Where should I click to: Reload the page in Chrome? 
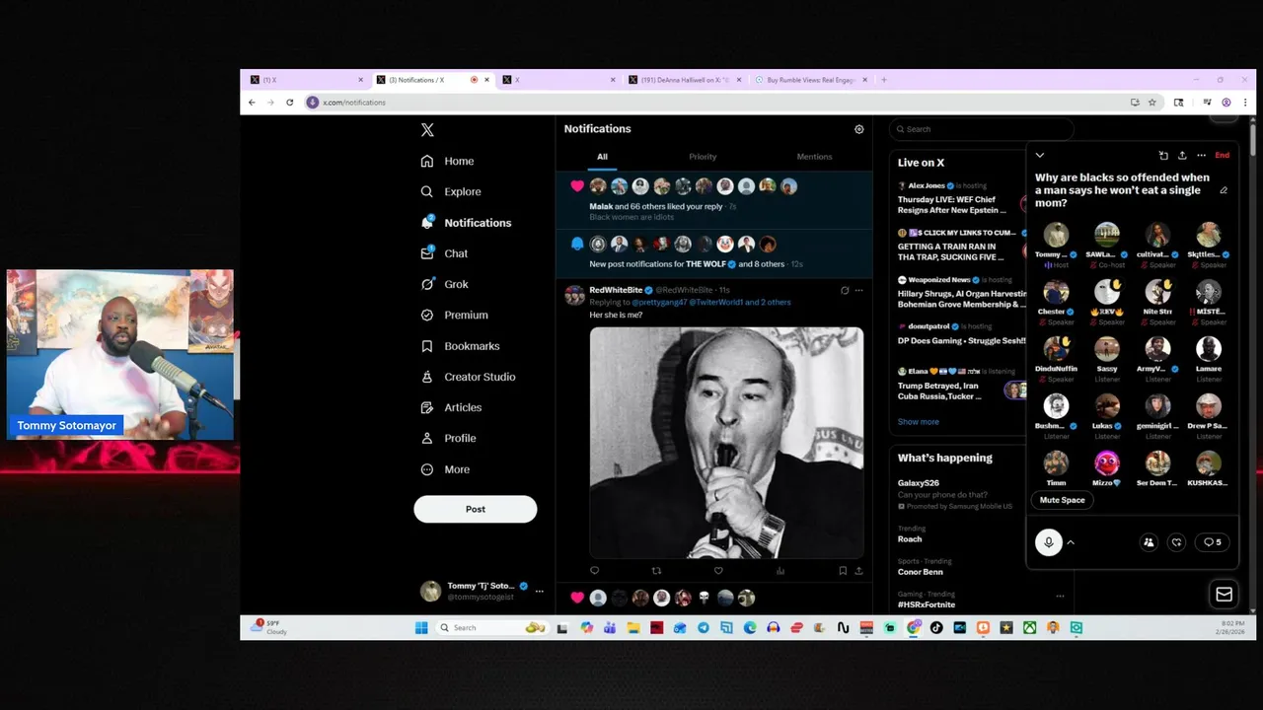click(x=289, y=103)
